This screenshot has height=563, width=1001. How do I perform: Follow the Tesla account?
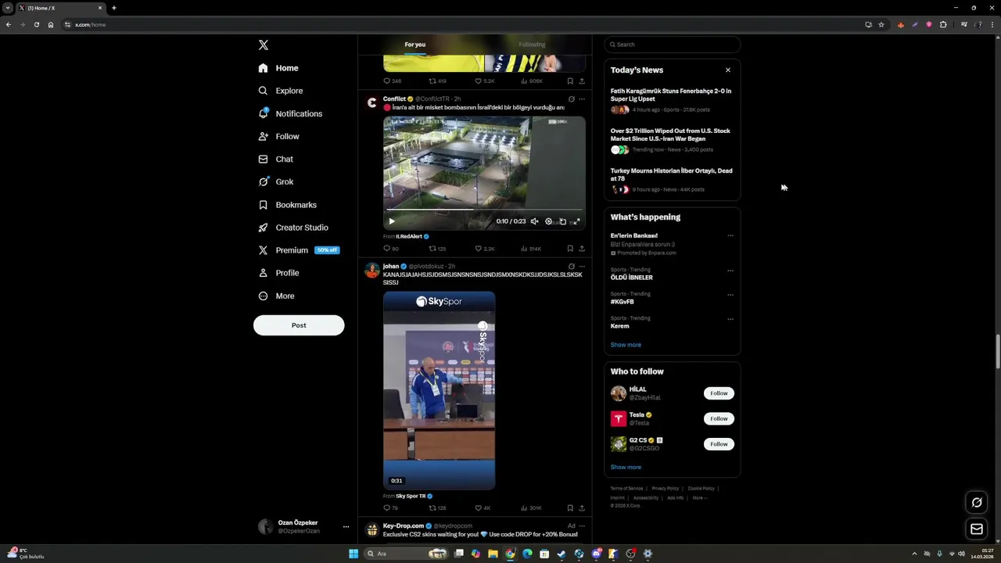tap(719, 418)
